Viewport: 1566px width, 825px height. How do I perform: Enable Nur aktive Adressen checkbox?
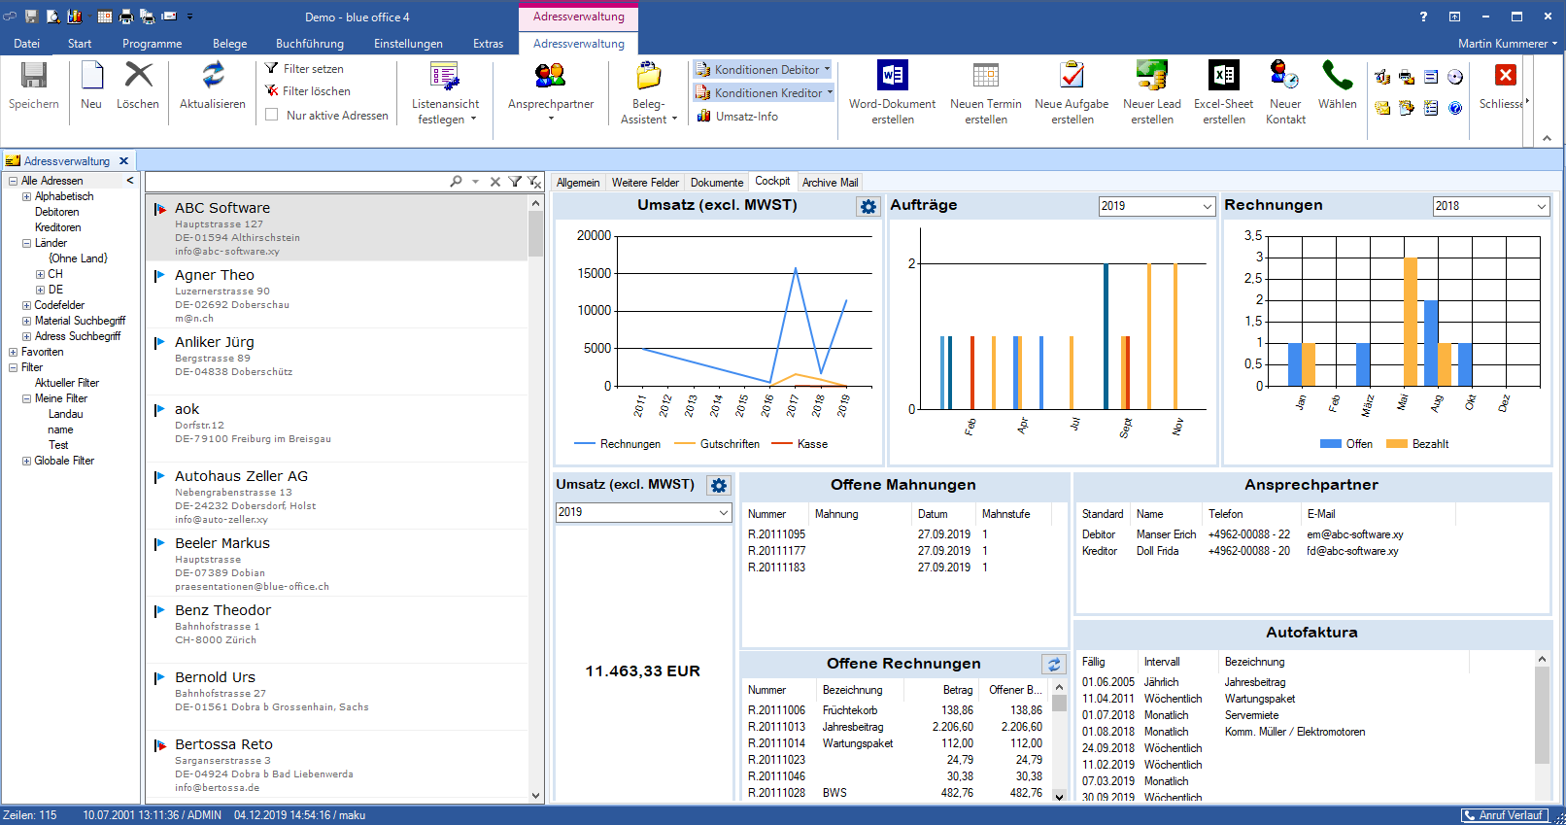(x=272, y=115)
